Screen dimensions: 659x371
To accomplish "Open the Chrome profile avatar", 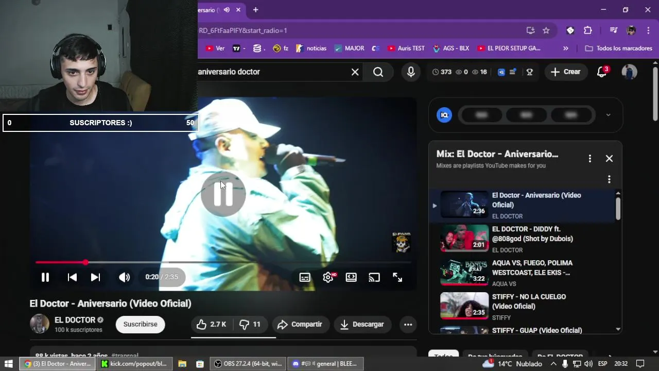I will pyautogui.click(x=631, y=30).
